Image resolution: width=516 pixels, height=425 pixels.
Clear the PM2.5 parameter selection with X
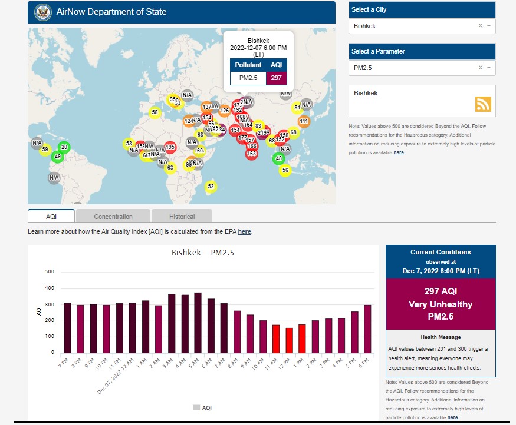[x=480, y=68]
